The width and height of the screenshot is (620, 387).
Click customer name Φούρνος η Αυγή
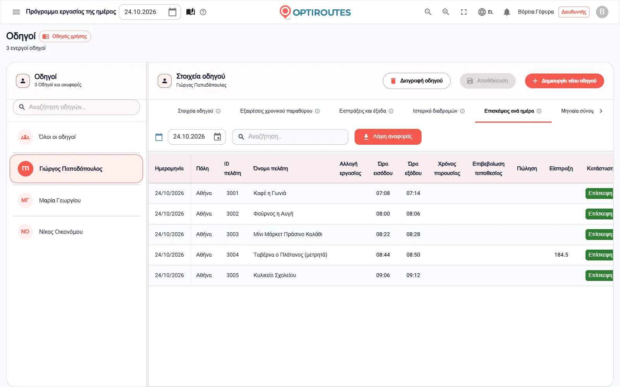(273, 214)
